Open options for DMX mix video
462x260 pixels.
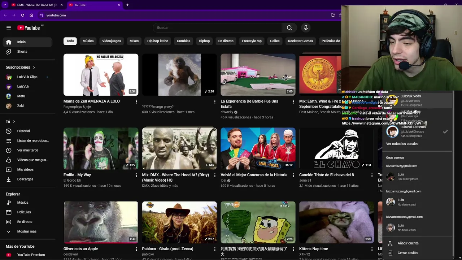pos(215,175)
